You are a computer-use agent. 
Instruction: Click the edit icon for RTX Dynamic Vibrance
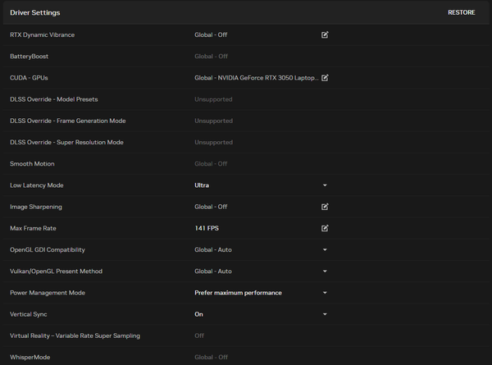click(325, 35)
